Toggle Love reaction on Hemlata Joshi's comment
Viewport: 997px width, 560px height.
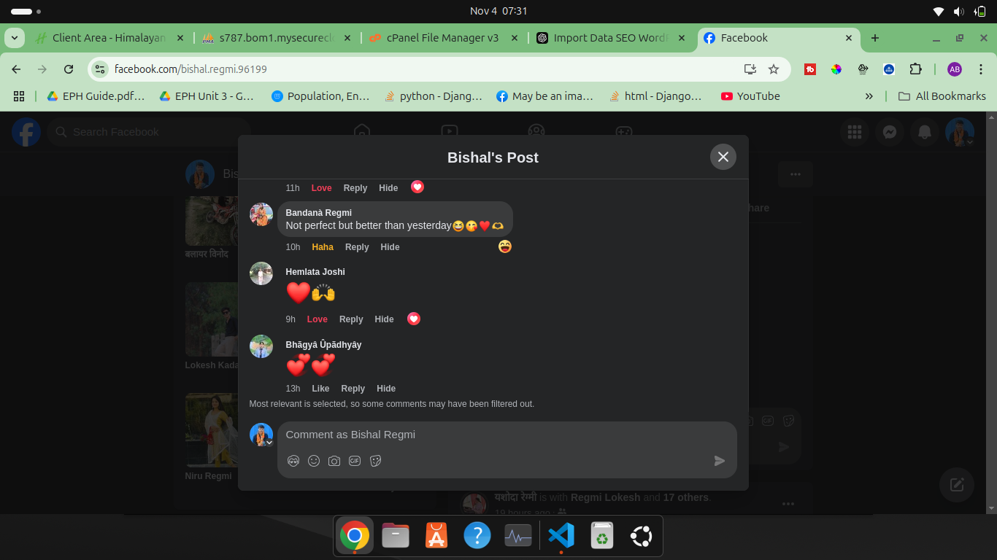click(317, 319)
